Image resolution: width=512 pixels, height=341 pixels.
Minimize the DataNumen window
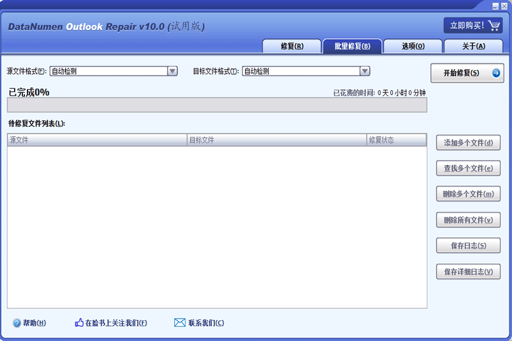click(x=495, y=6)
